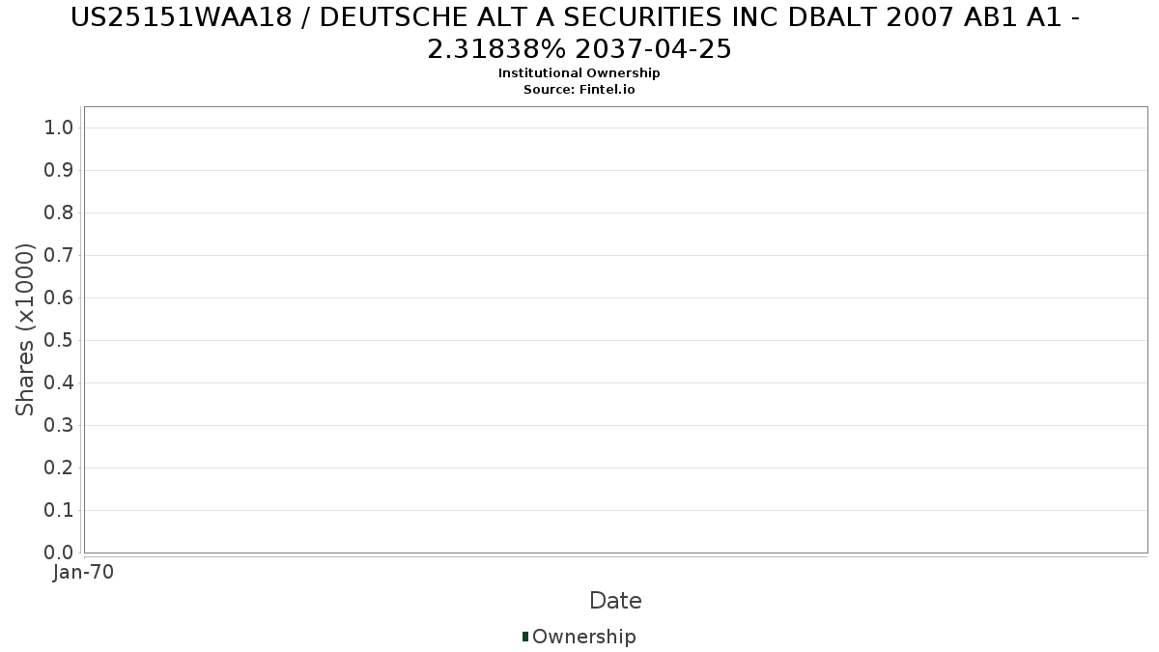1159x652 pixels.
Task: Click the Institutional Ownership subtitle
Action: click(x=579, y=73)
